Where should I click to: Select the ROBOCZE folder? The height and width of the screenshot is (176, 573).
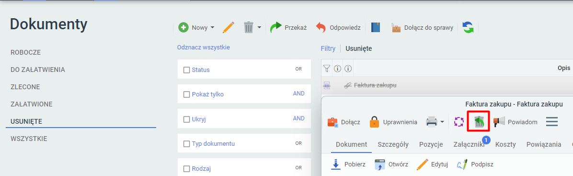25,52
